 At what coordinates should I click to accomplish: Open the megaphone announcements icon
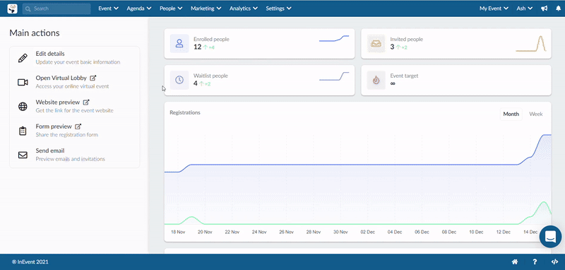click(x=544, y=8)
